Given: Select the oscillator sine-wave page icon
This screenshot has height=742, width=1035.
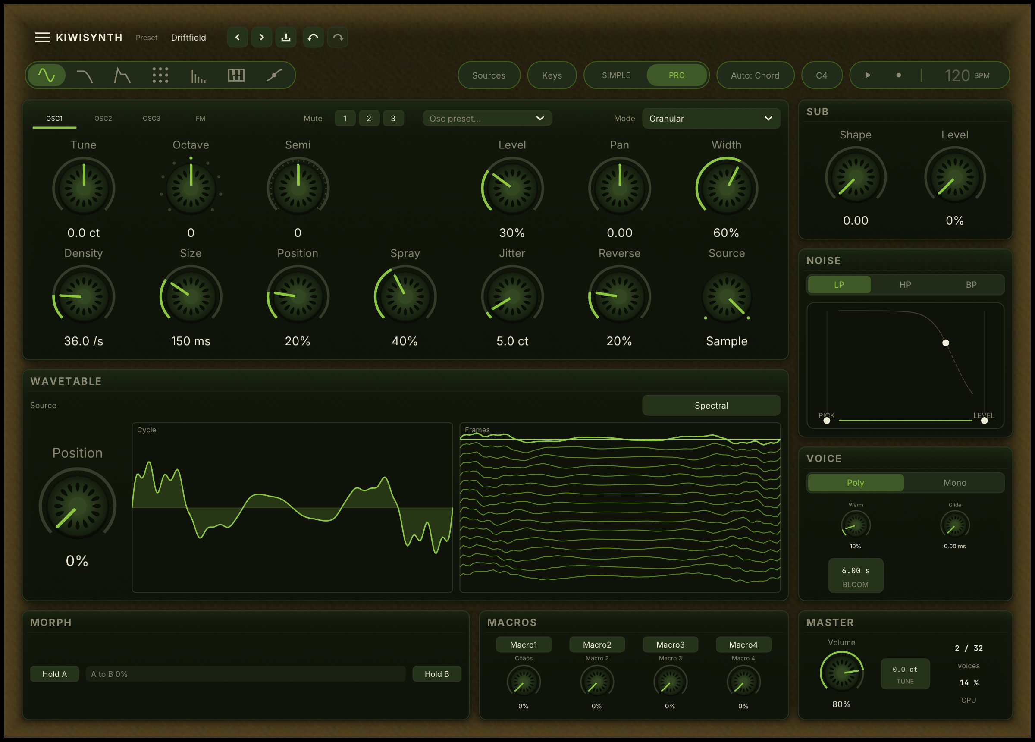Looking at the screenshot, I should (47, 75).
